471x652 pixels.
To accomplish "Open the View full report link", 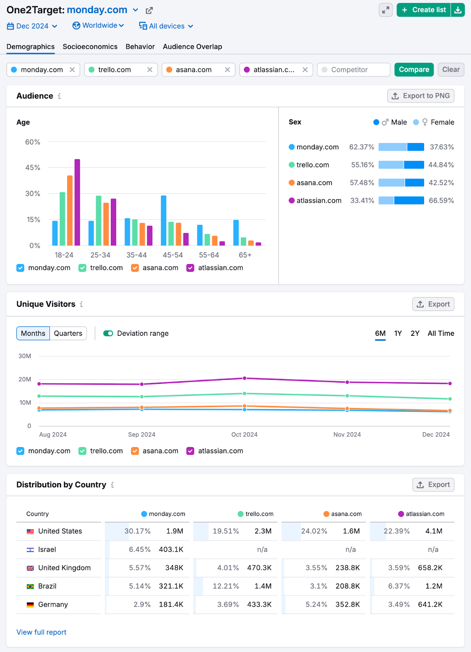I will 41,632.
